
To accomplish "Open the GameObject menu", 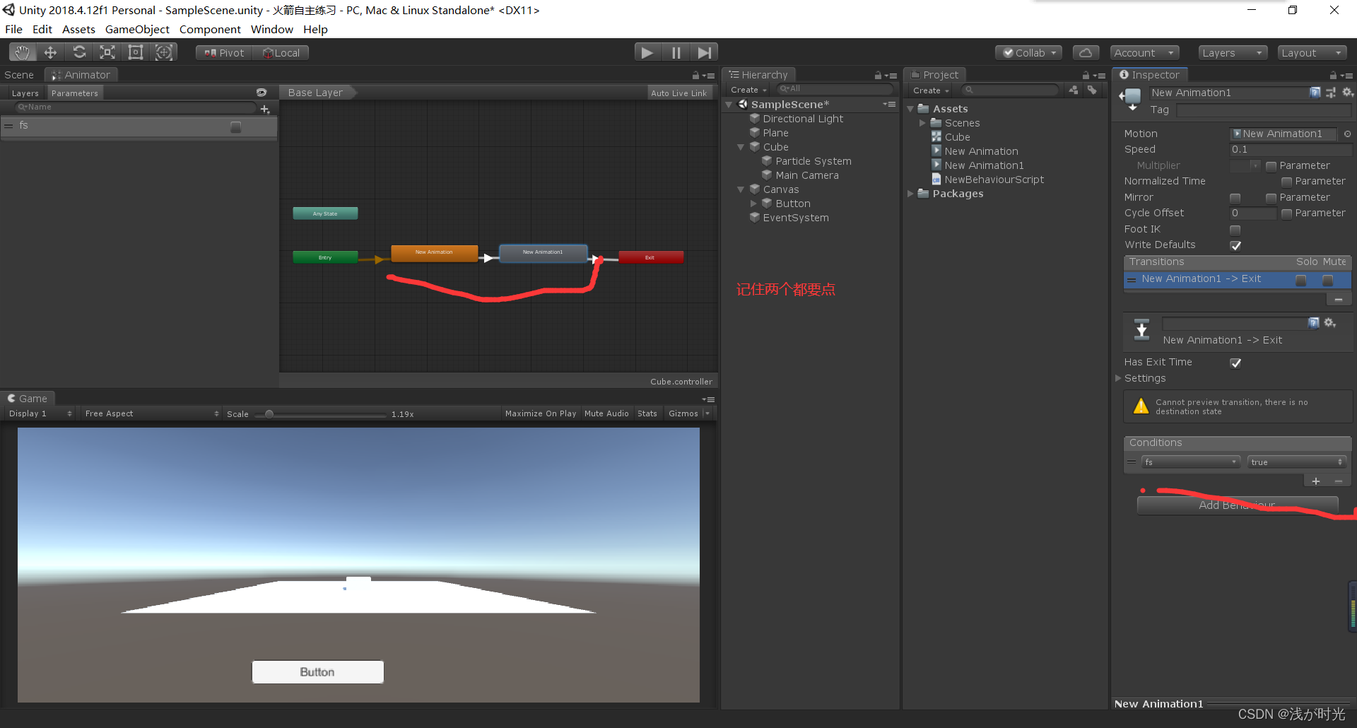I will 137,29.
